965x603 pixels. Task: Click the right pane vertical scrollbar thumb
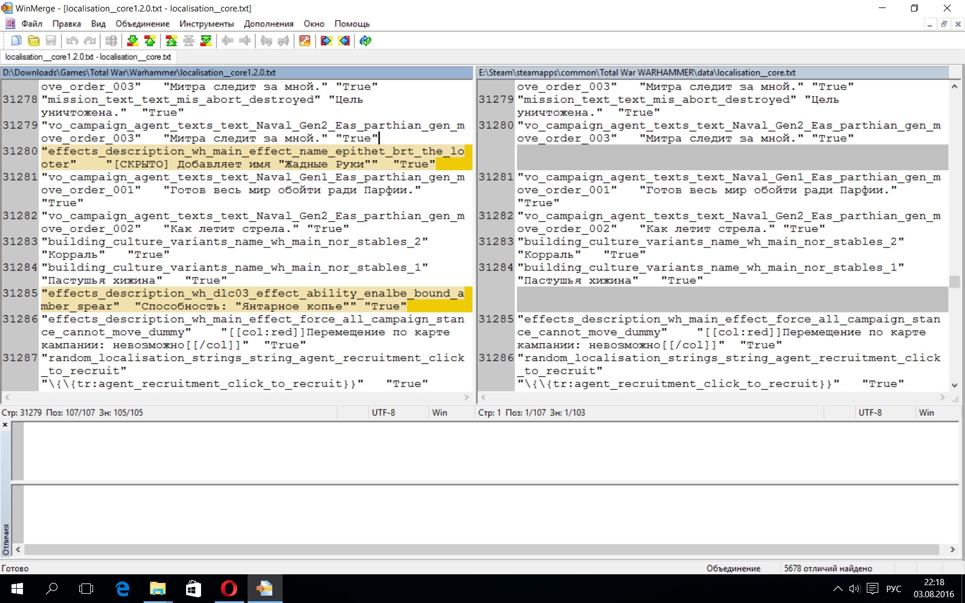[x=955, y=281]
